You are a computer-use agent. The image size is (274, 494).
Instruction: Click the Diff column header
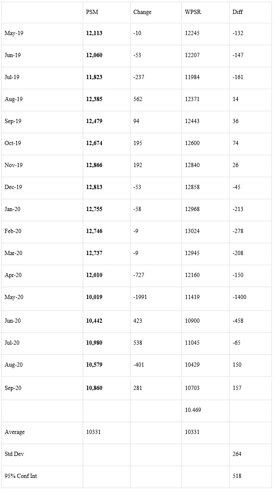point(238,12)
